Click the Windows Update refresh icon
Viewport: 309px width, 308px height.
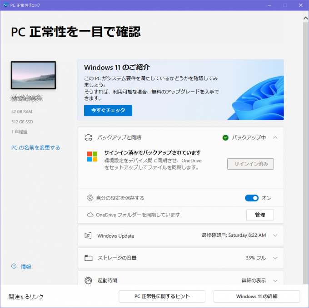coord(88,235)
